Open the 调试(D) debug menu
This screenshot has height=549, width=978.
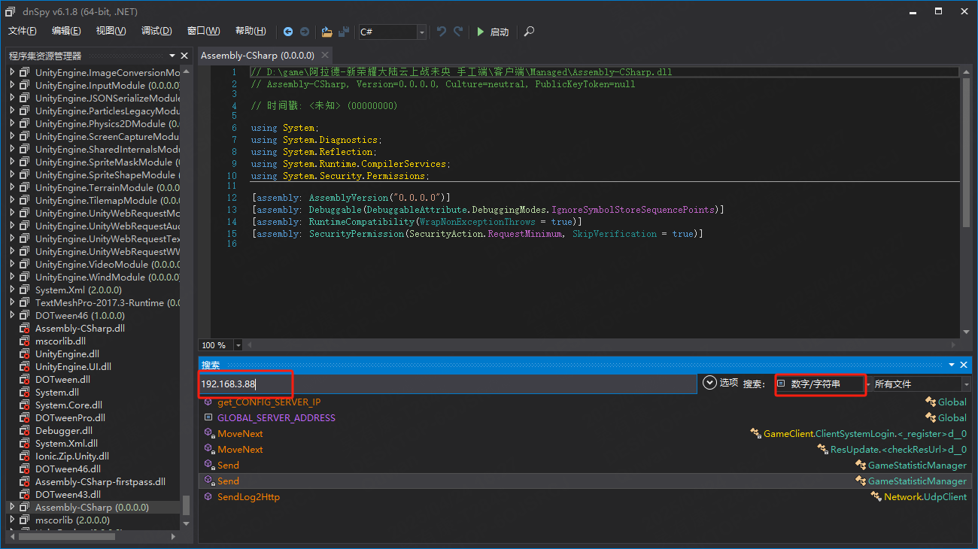[156, 31]
